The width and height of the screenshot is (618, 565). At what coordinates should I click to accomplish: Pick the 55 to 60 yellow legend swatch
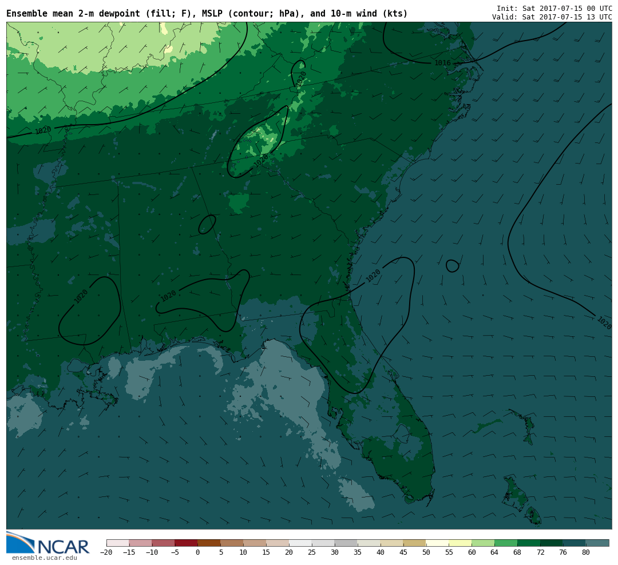point(460,543)
